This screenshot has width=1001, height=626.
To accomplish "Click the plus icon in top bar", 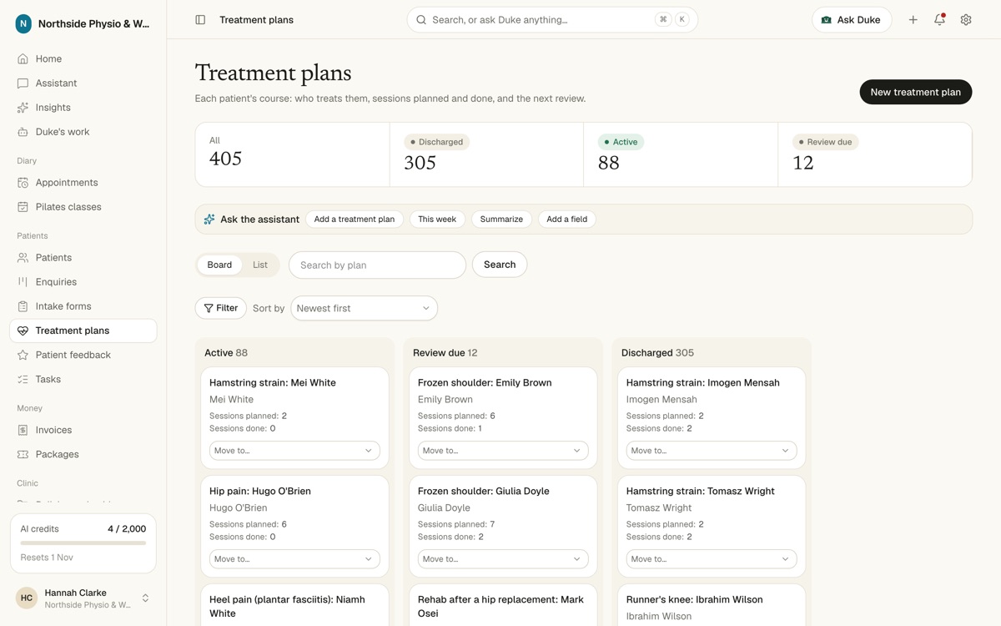I will click(913, 20).
